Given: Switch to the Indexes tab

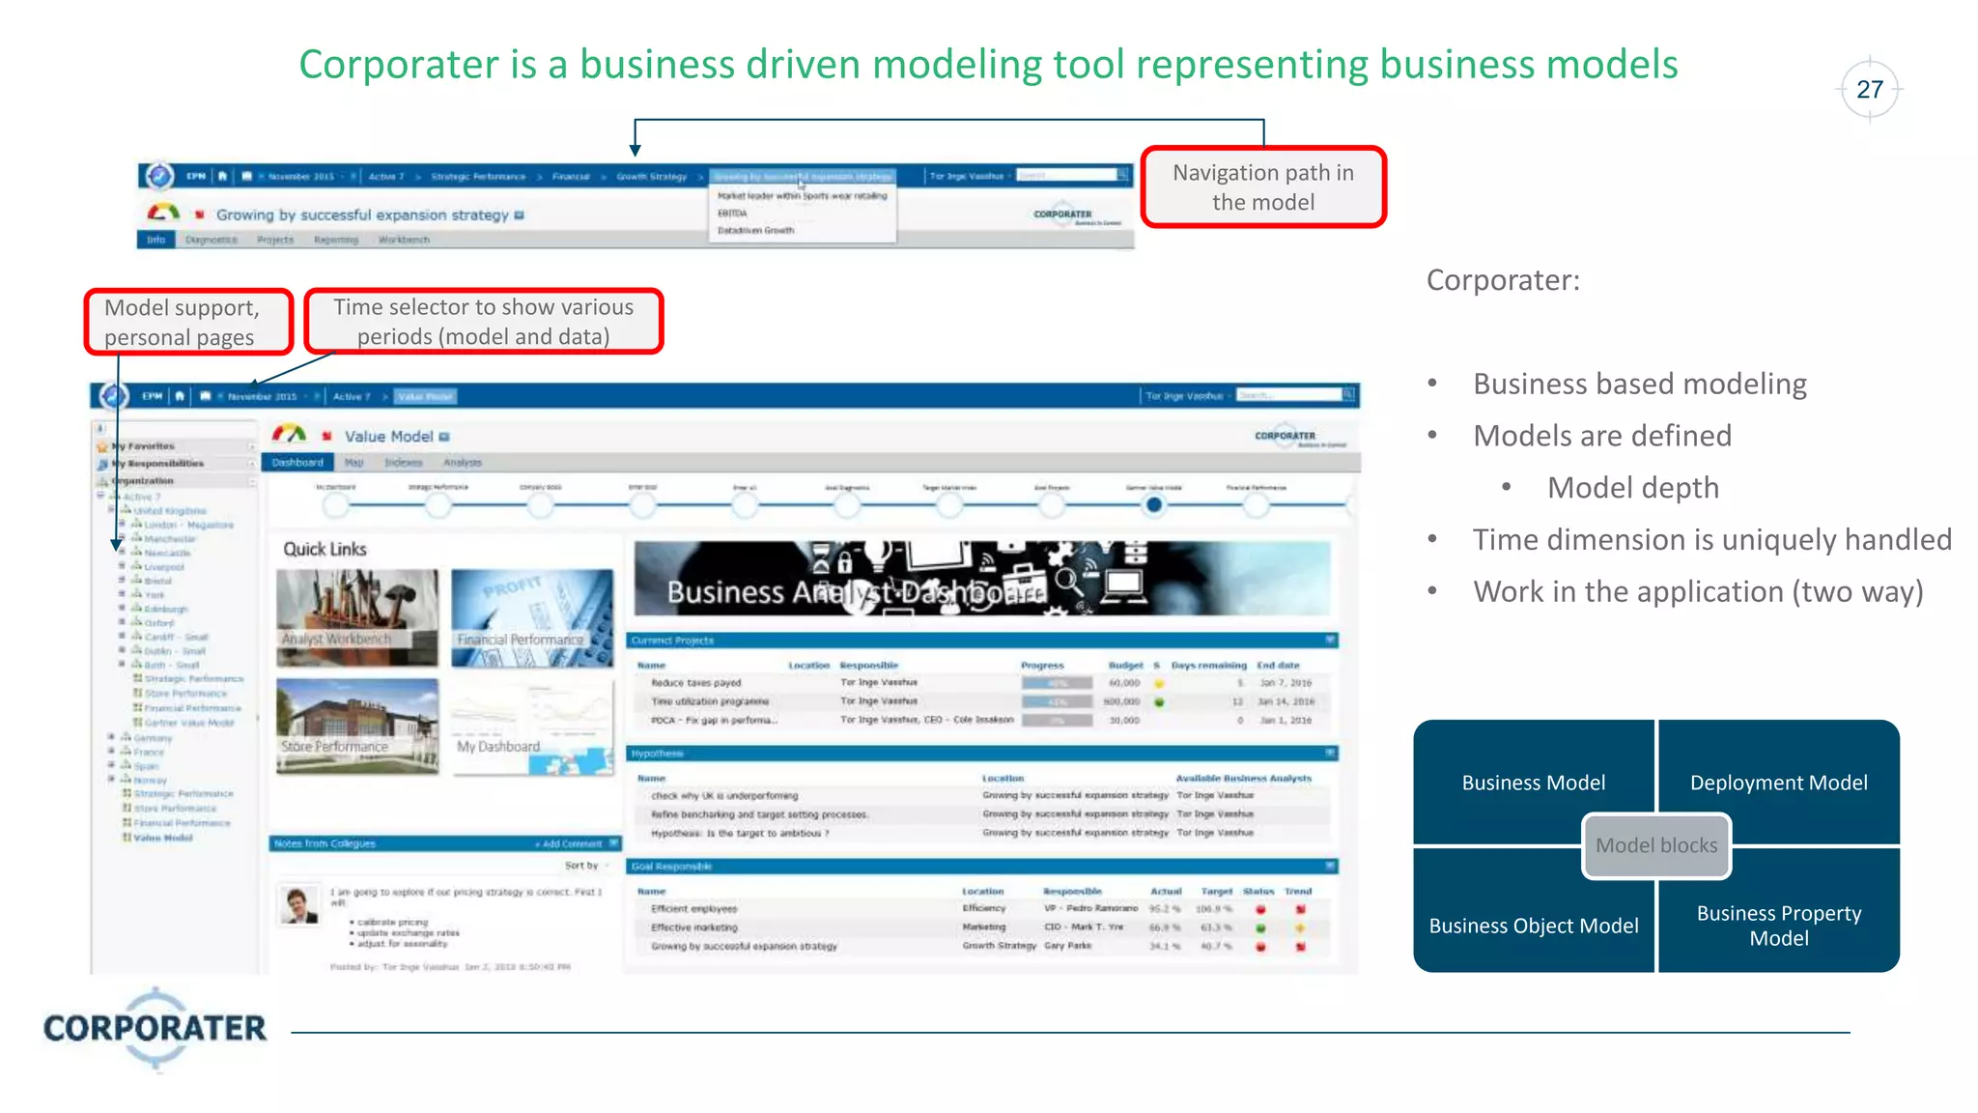Looking at the screenshot, I should (404, 463).
